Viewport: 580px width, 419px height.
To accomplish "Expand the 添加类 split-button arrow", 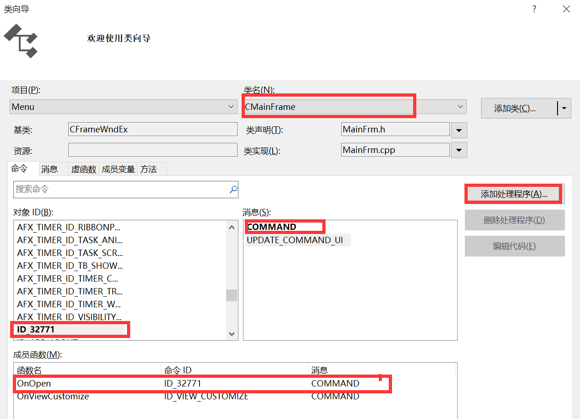I will [x=564, y=109].
